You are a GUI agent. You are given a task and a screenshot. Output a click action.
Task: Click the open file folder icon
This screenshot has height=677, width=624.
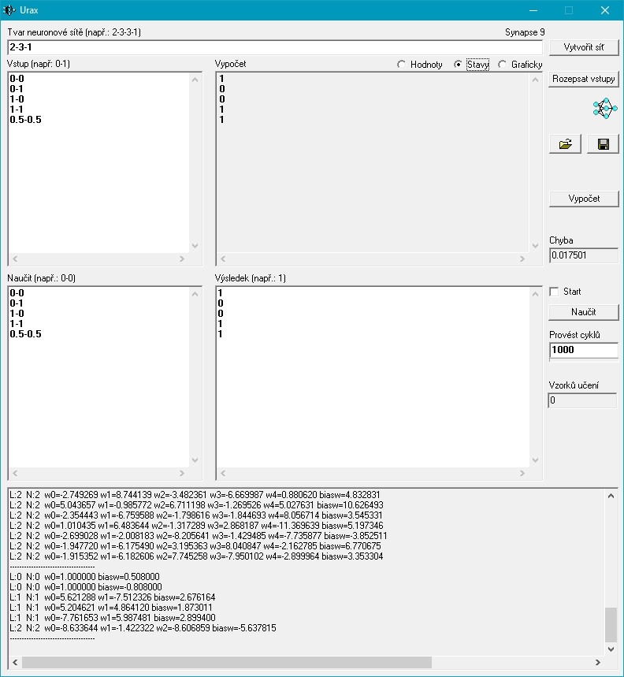point(565,143)
